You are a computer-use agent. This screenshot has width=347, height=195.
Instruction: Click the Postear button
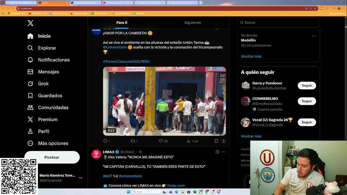point(52,157)
